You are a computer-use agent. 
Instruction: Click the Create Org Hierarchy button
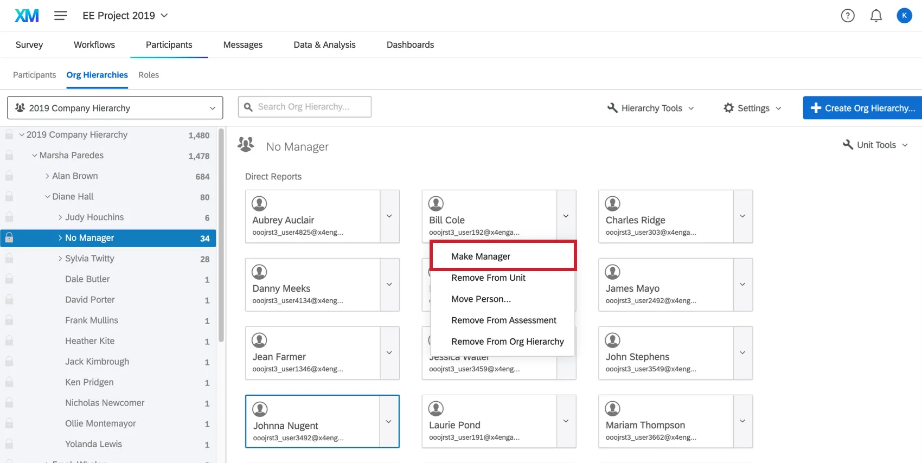point(862,108)
